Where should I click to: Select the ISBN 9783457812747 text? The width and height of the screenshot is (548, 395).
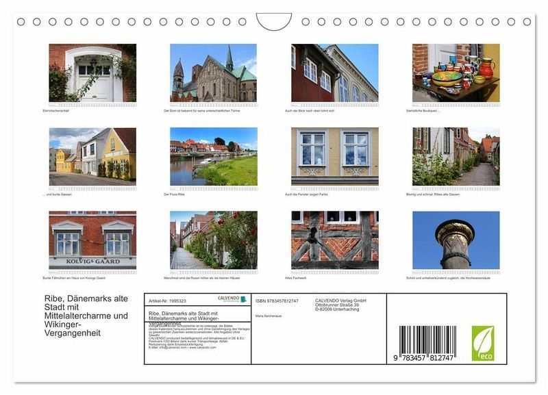coord(277,301)
